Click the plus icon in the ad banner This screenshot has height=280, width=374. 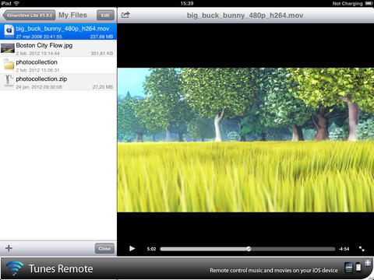click(x=368, y=263)
